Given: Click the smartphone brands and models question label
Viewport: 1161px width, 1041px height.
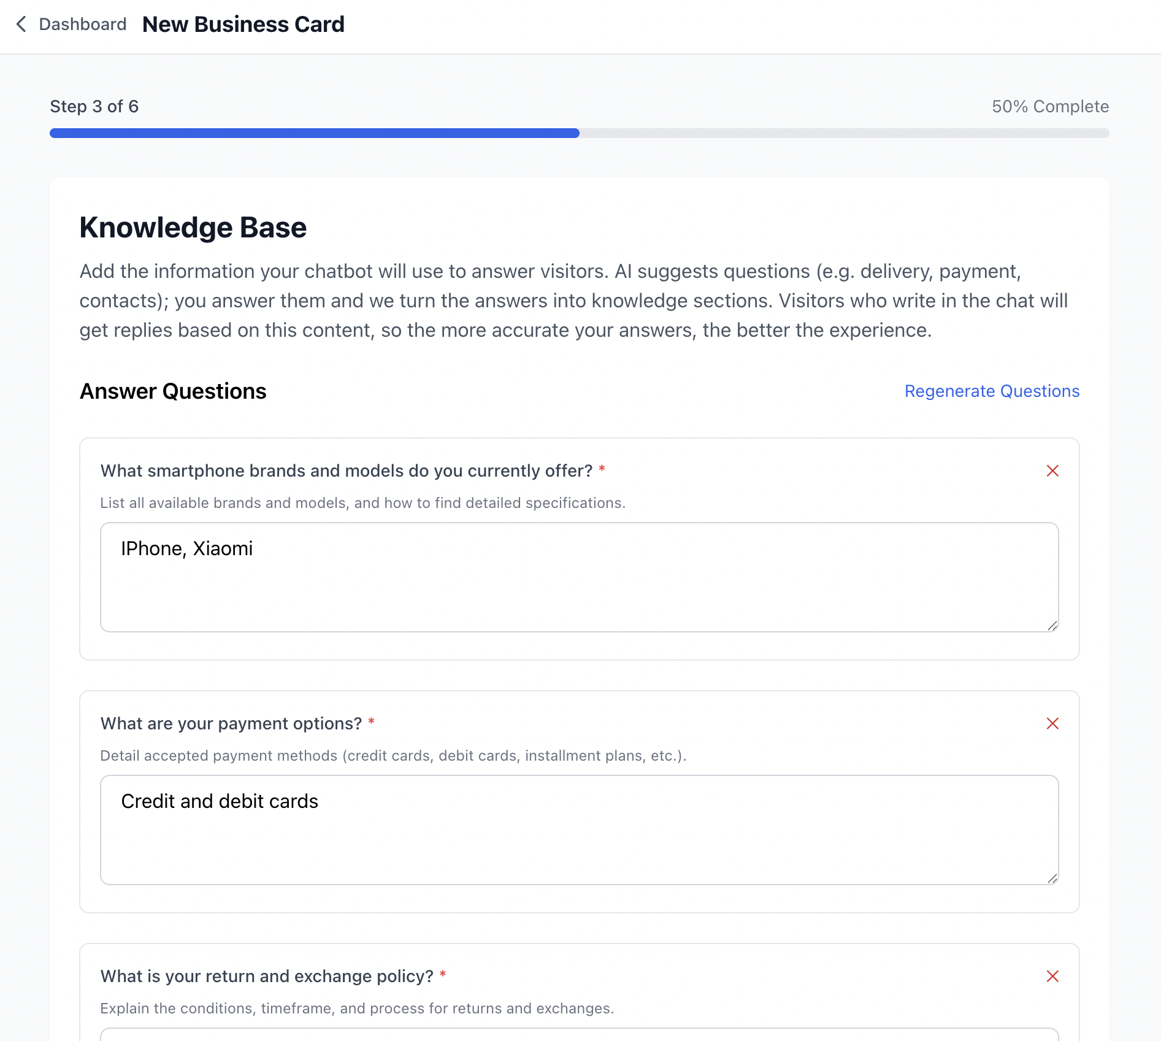Looking at the screenshot, I should point(347,471).
